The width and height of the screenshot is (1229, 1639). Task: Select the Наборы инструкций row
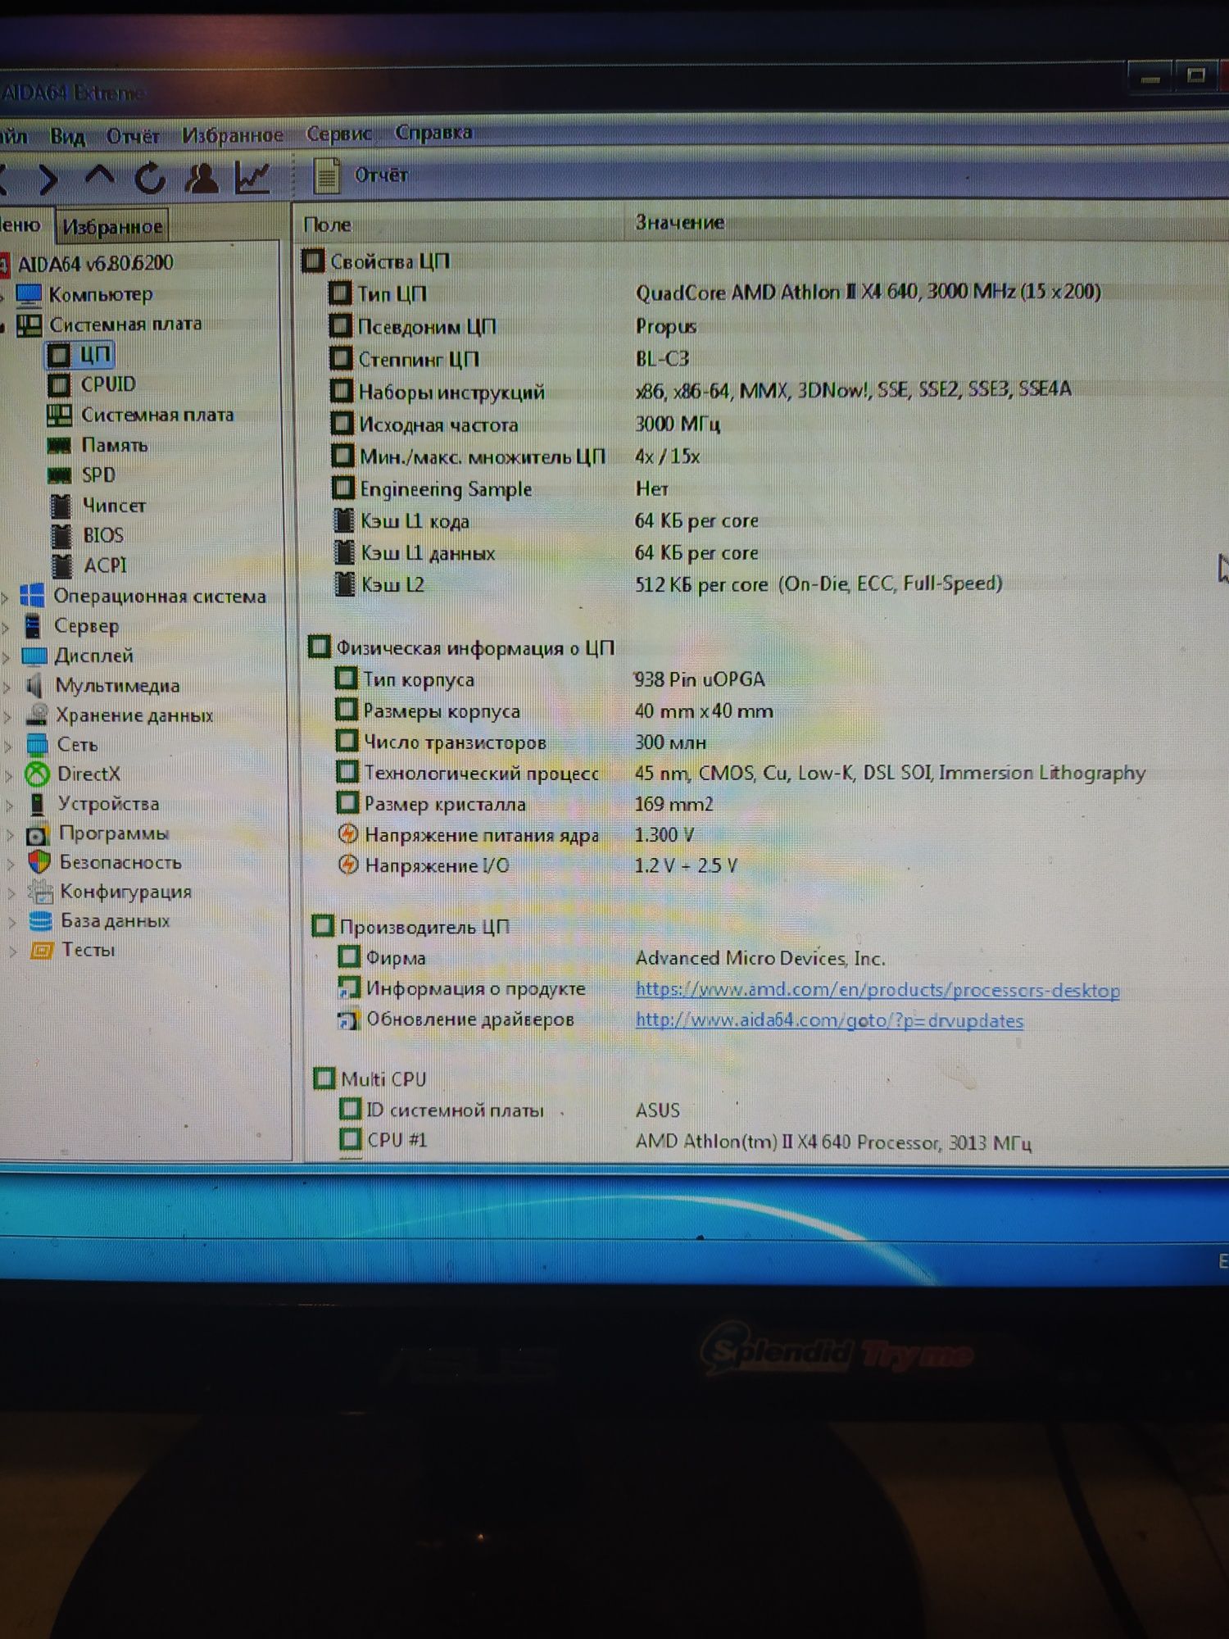(701, 391)
